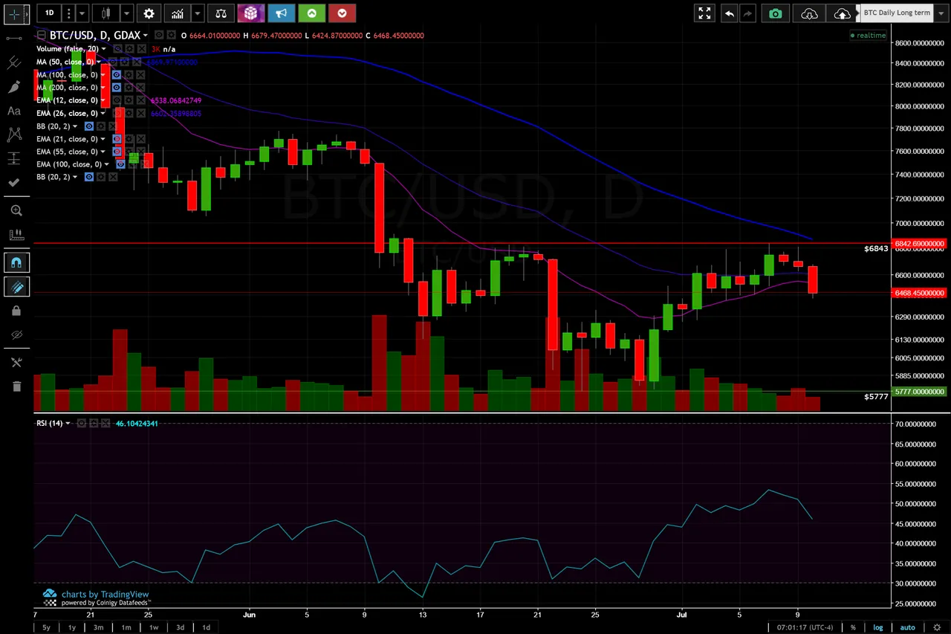Open chart properties gear icon

(x=149, y=13)
